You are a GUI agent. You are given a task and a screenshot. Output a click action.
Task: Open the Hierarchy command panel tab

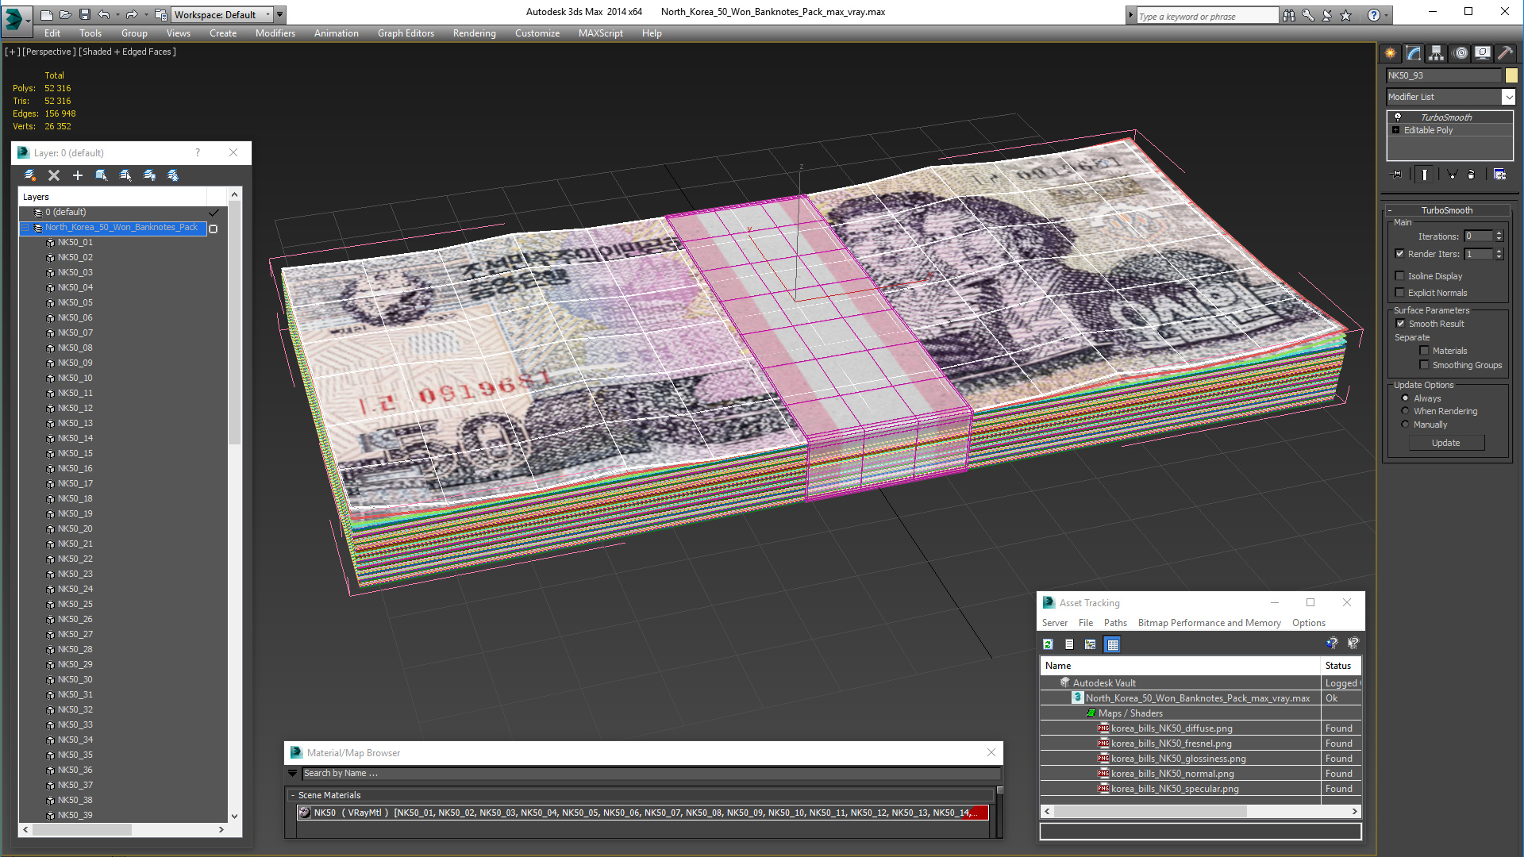point(1437,53)
